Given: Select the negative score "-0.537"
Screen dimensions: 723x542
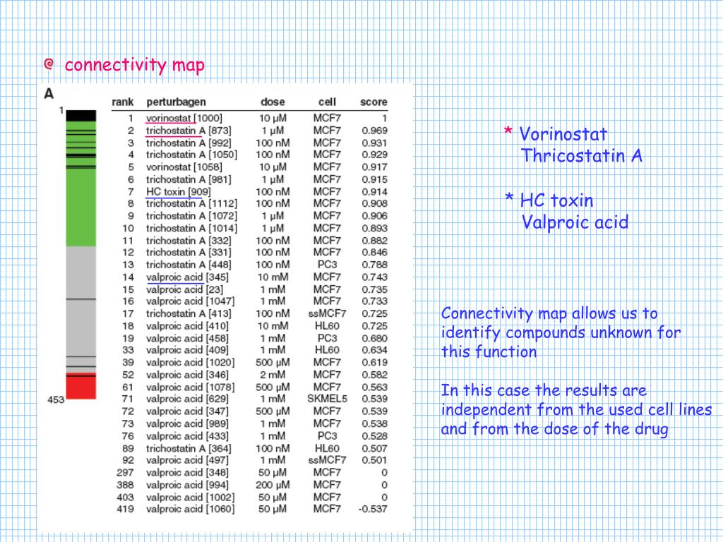Looking at the screenshot, I should coord(373,510).
